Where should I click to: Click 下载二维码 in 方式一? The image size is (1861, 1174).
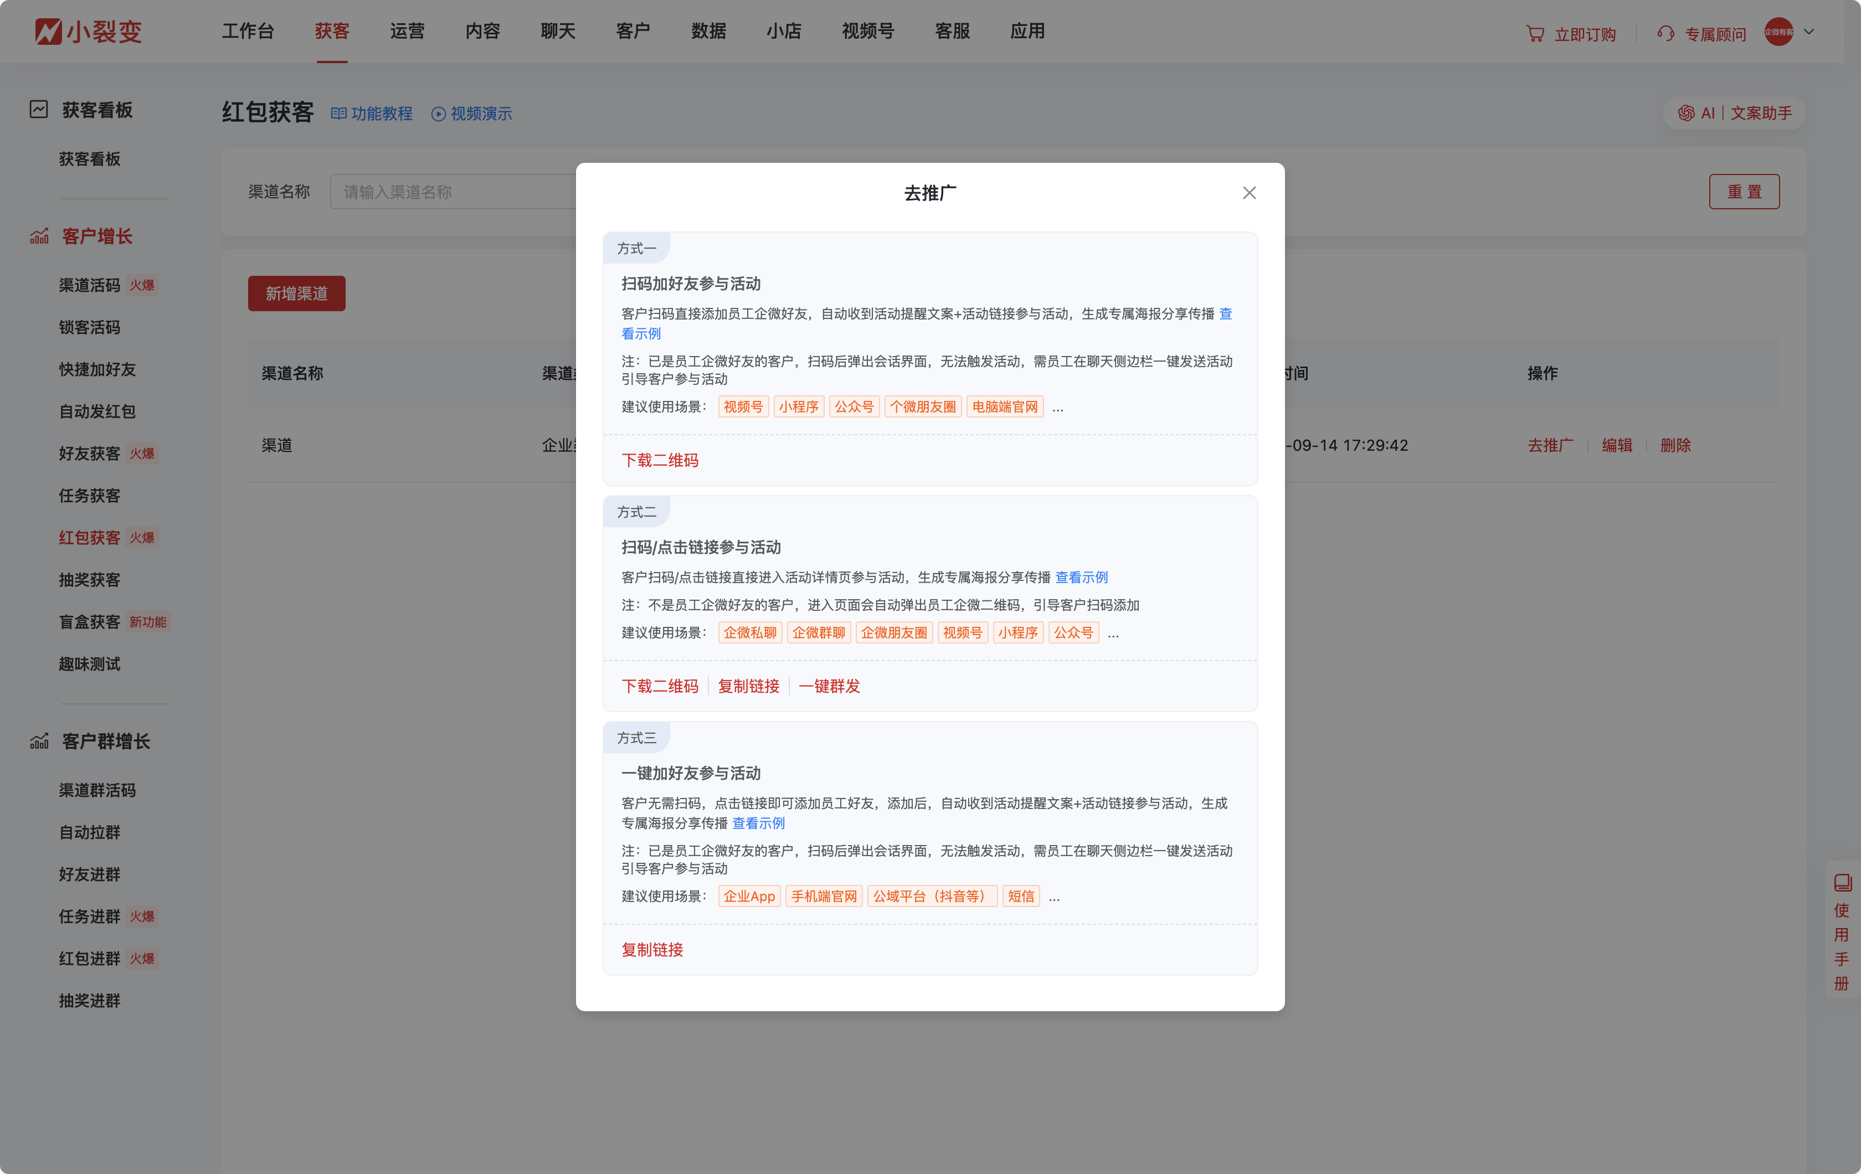tap(660, 460)
